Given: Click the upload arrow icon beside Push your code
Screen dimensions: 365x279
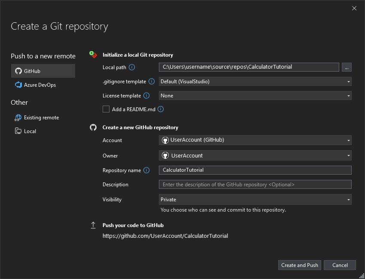Looking at the screenshot, I should [x=93, y=225].
